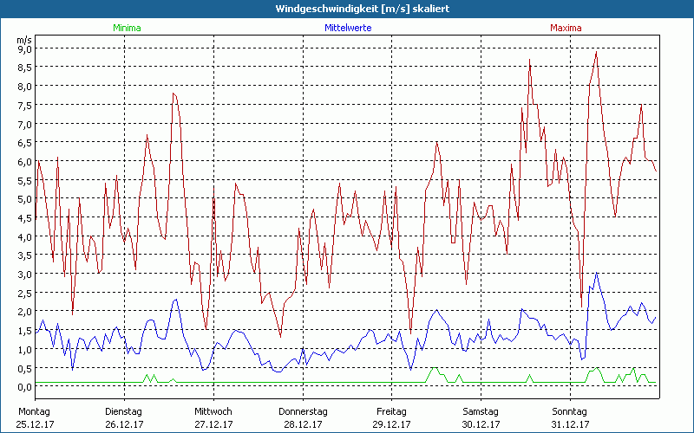The height and width of the screenshot is (433, 694).
Task: Click the highest red Maxima peak on Sonntag
Action: 596,52
